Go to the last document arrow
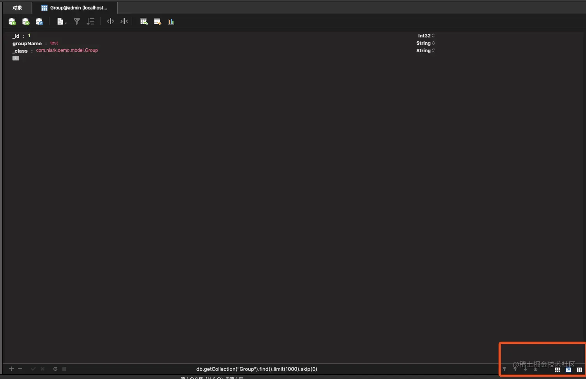This screenshot has height=379, width=586. tap(535, 369)
